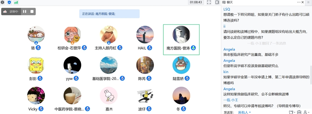The width and height of the screenshot is (312, 114).
Task: Toggle muted mic icon beside 陆雪娇
Action: pos(187,78)
